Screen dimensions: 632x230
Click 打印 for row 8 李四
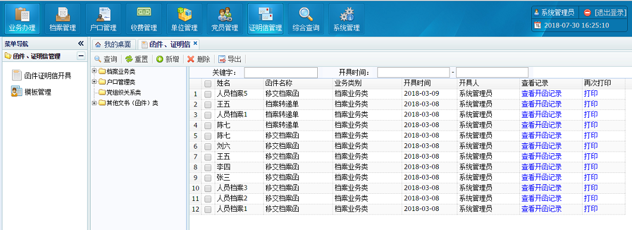pos(591,167)
